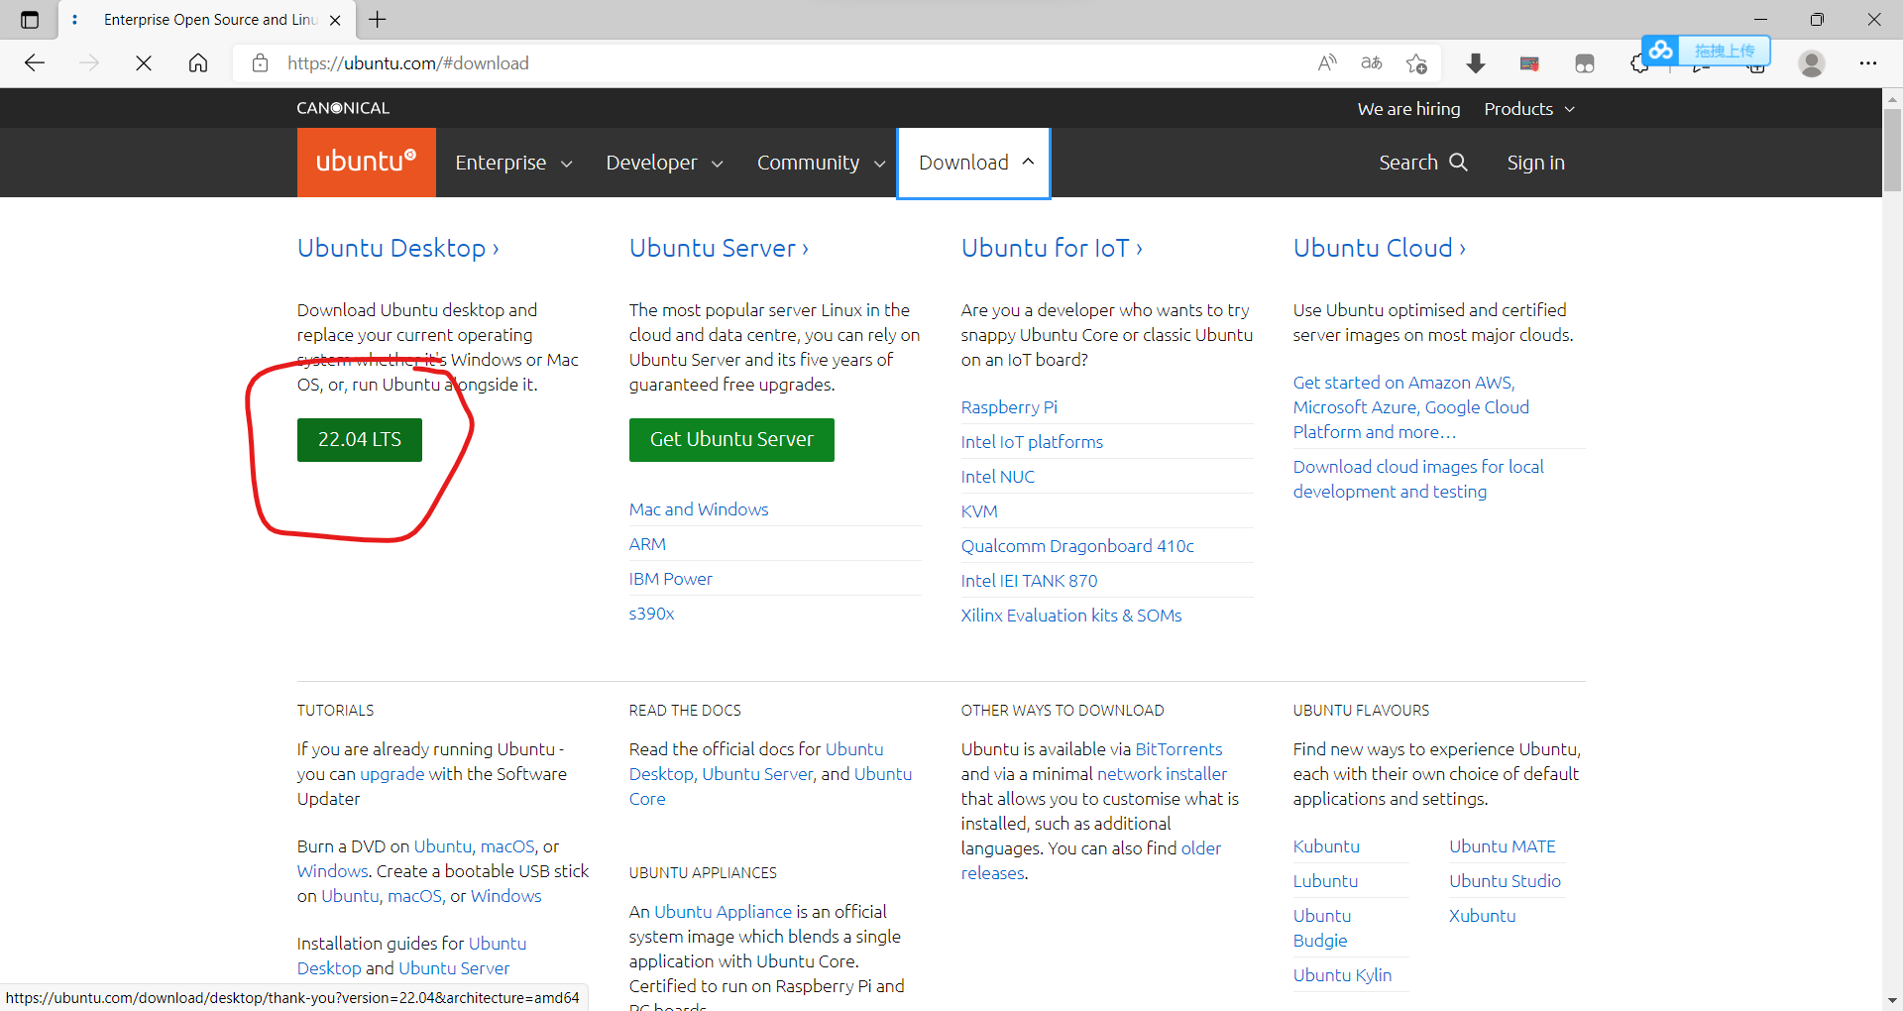Open the browser home page icon
This screenshot has height=1011, width=1903.
[198, 63]
